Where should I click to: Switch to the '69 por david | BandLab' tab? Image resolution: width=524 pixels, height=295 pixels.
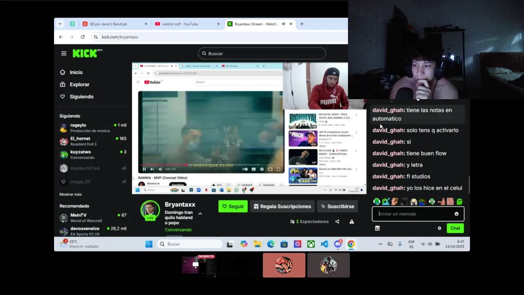(x=115, y=24)
